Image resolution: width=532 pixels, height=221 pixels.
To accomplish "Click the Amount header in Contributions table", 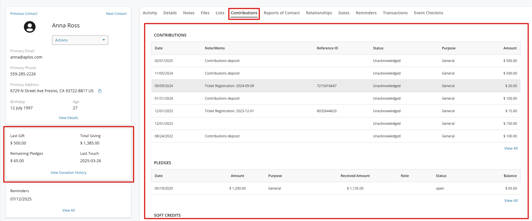I will (x=510, y=48).
